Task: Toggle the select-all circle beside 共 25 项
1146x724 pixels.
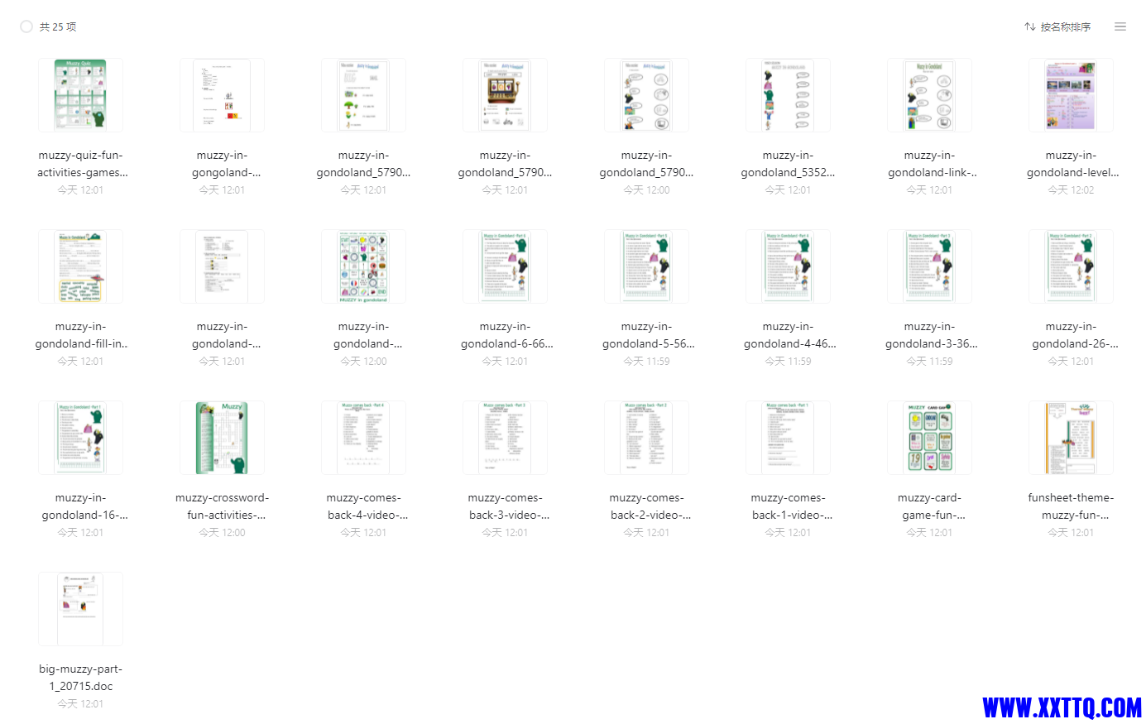Action: point(26,26)
